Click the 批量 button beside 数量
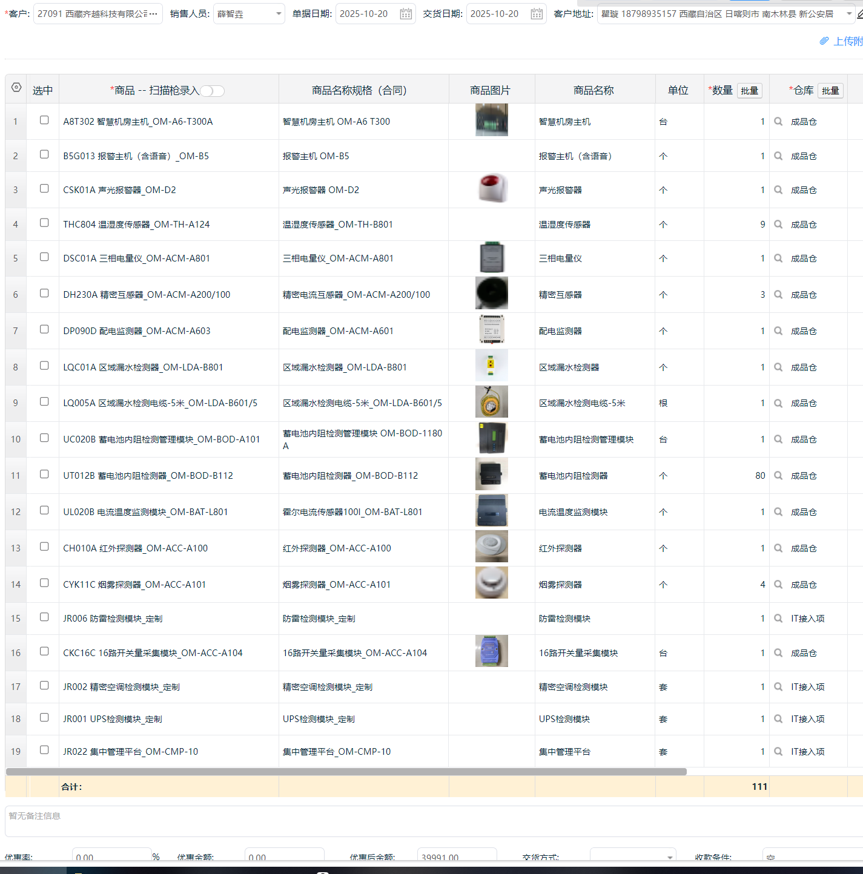This screenshot has height=874, width=863. [749, 91]
